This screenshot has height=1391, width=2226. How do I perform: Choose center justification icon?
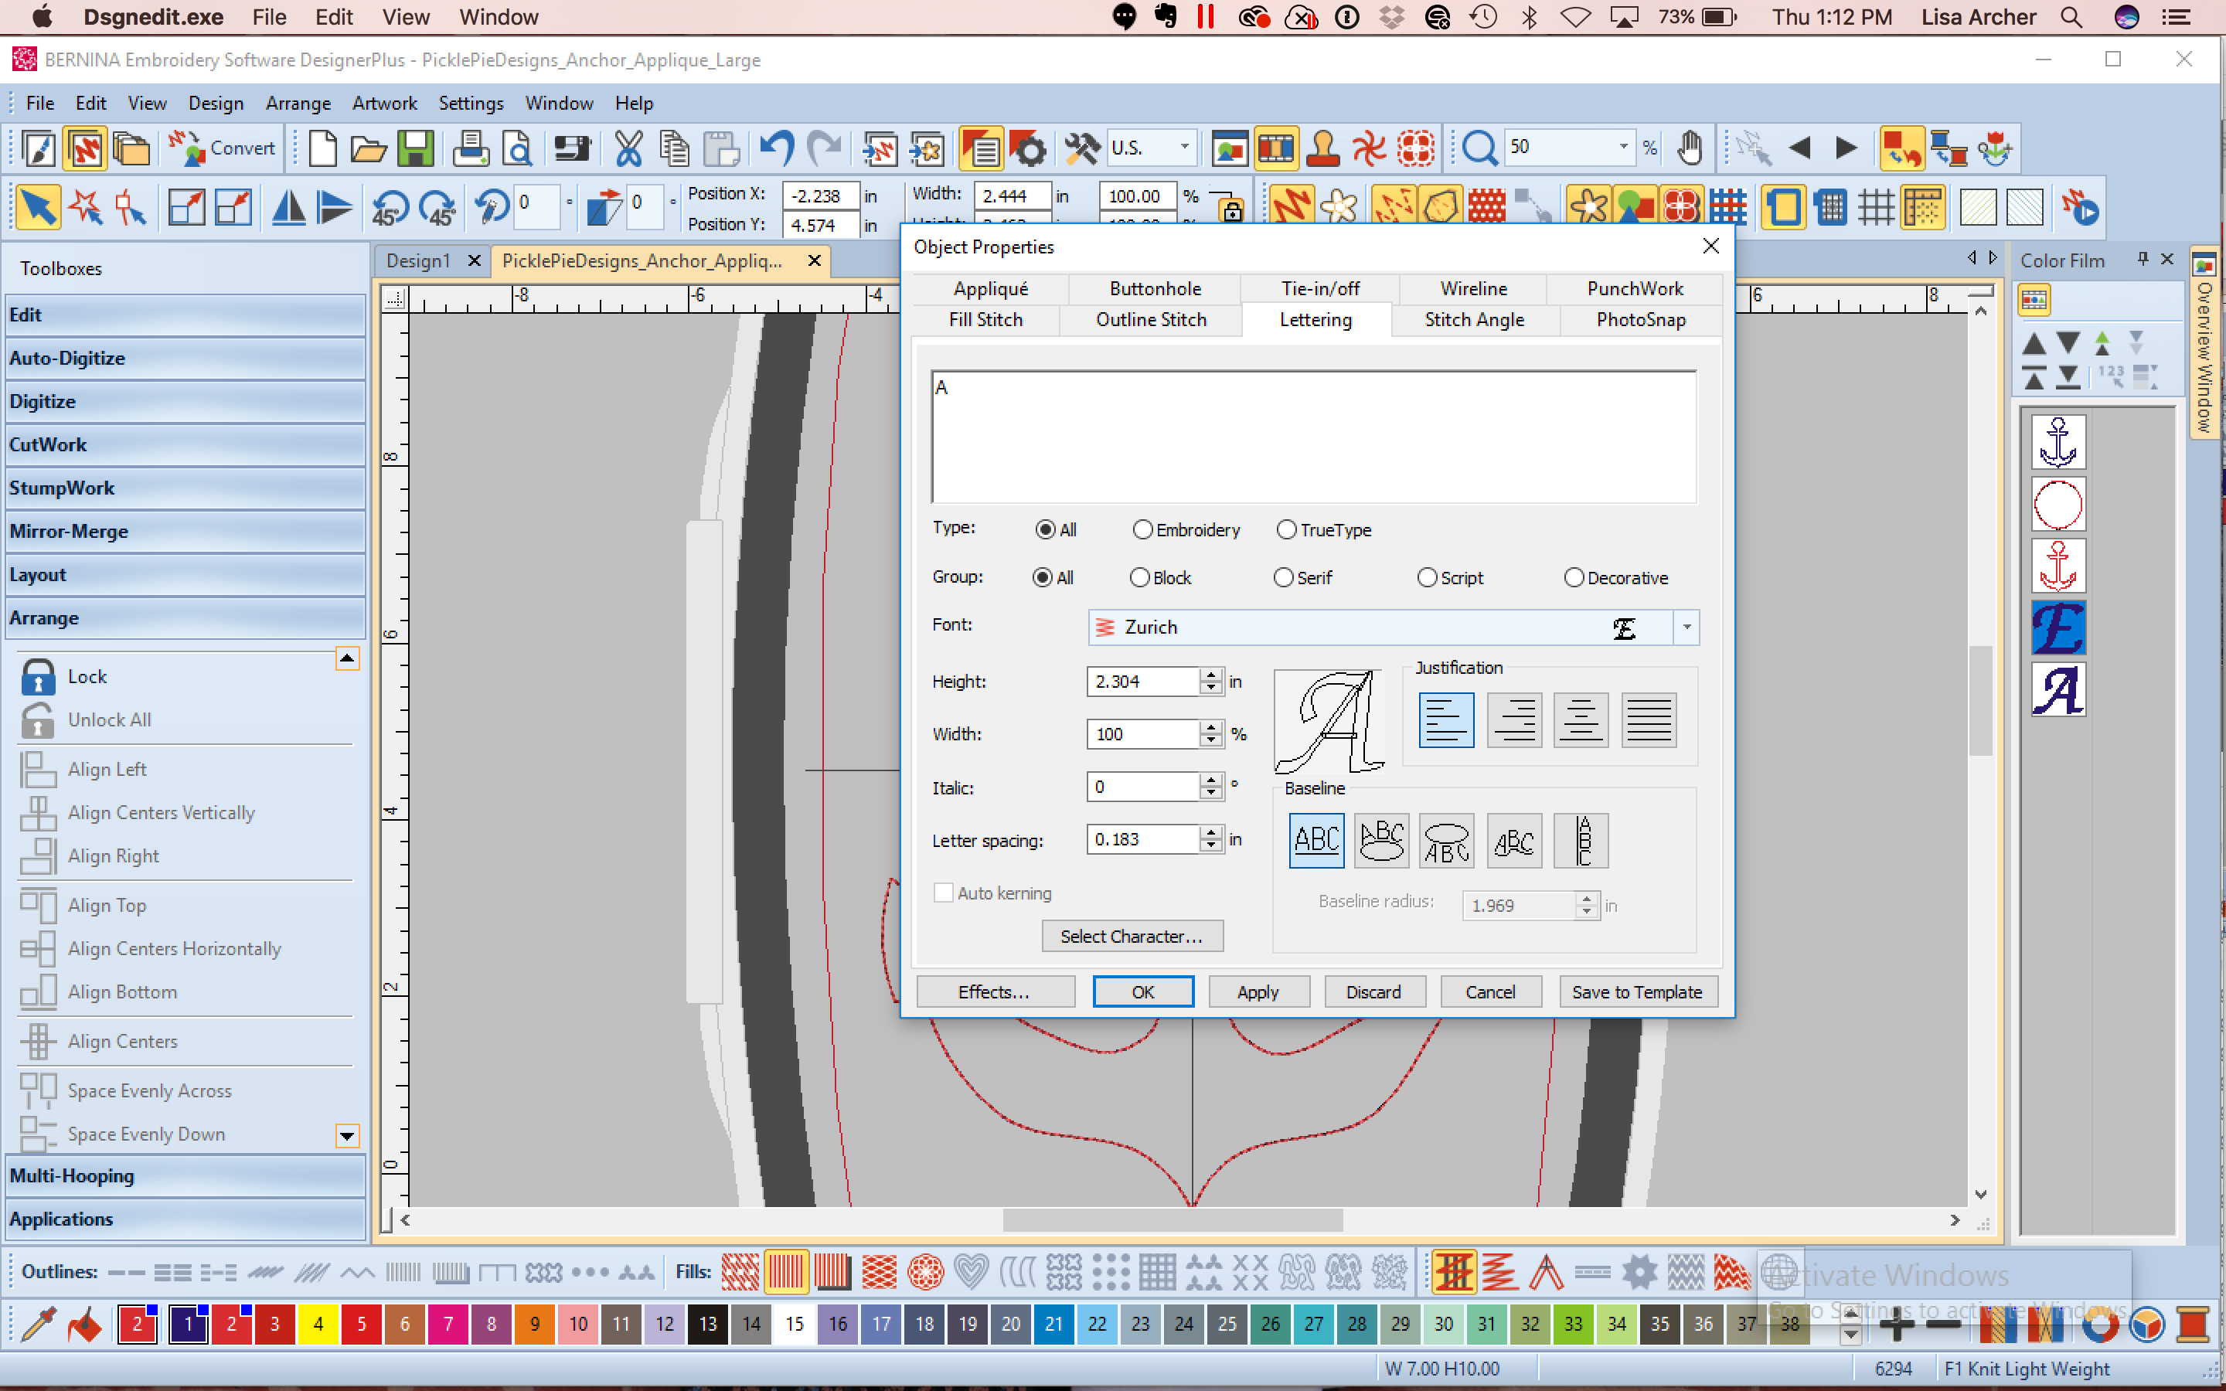point(1581,719)
